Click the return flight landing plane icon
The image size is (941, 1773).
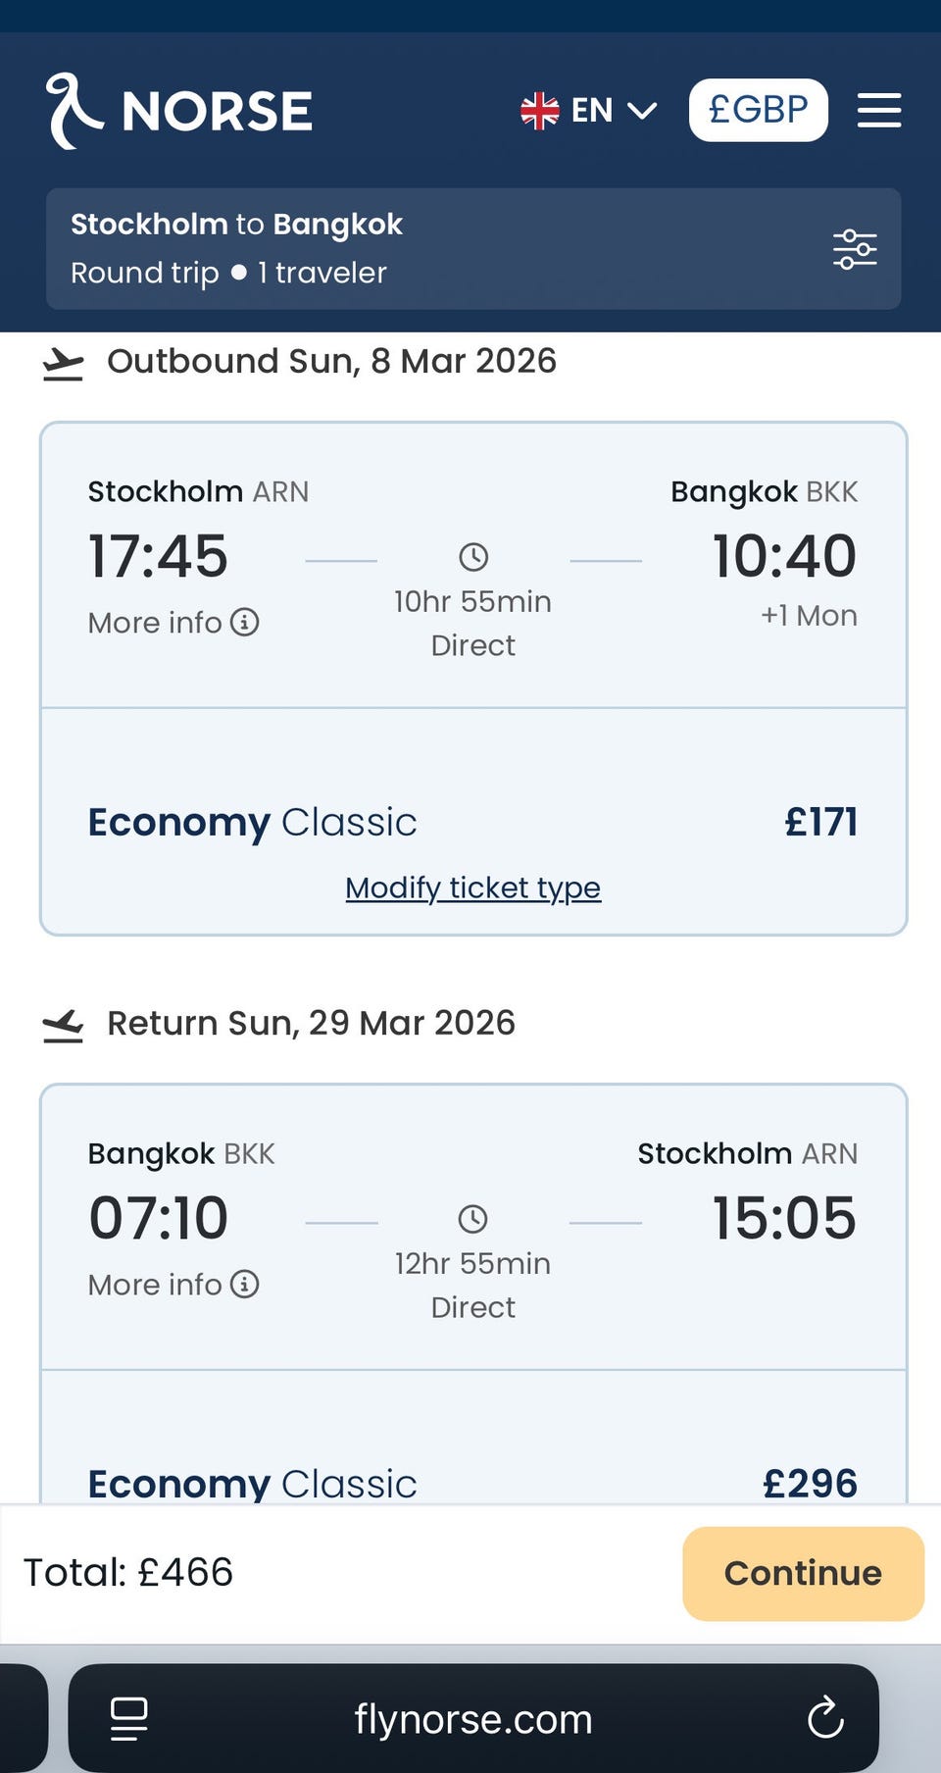[64, 1026]
